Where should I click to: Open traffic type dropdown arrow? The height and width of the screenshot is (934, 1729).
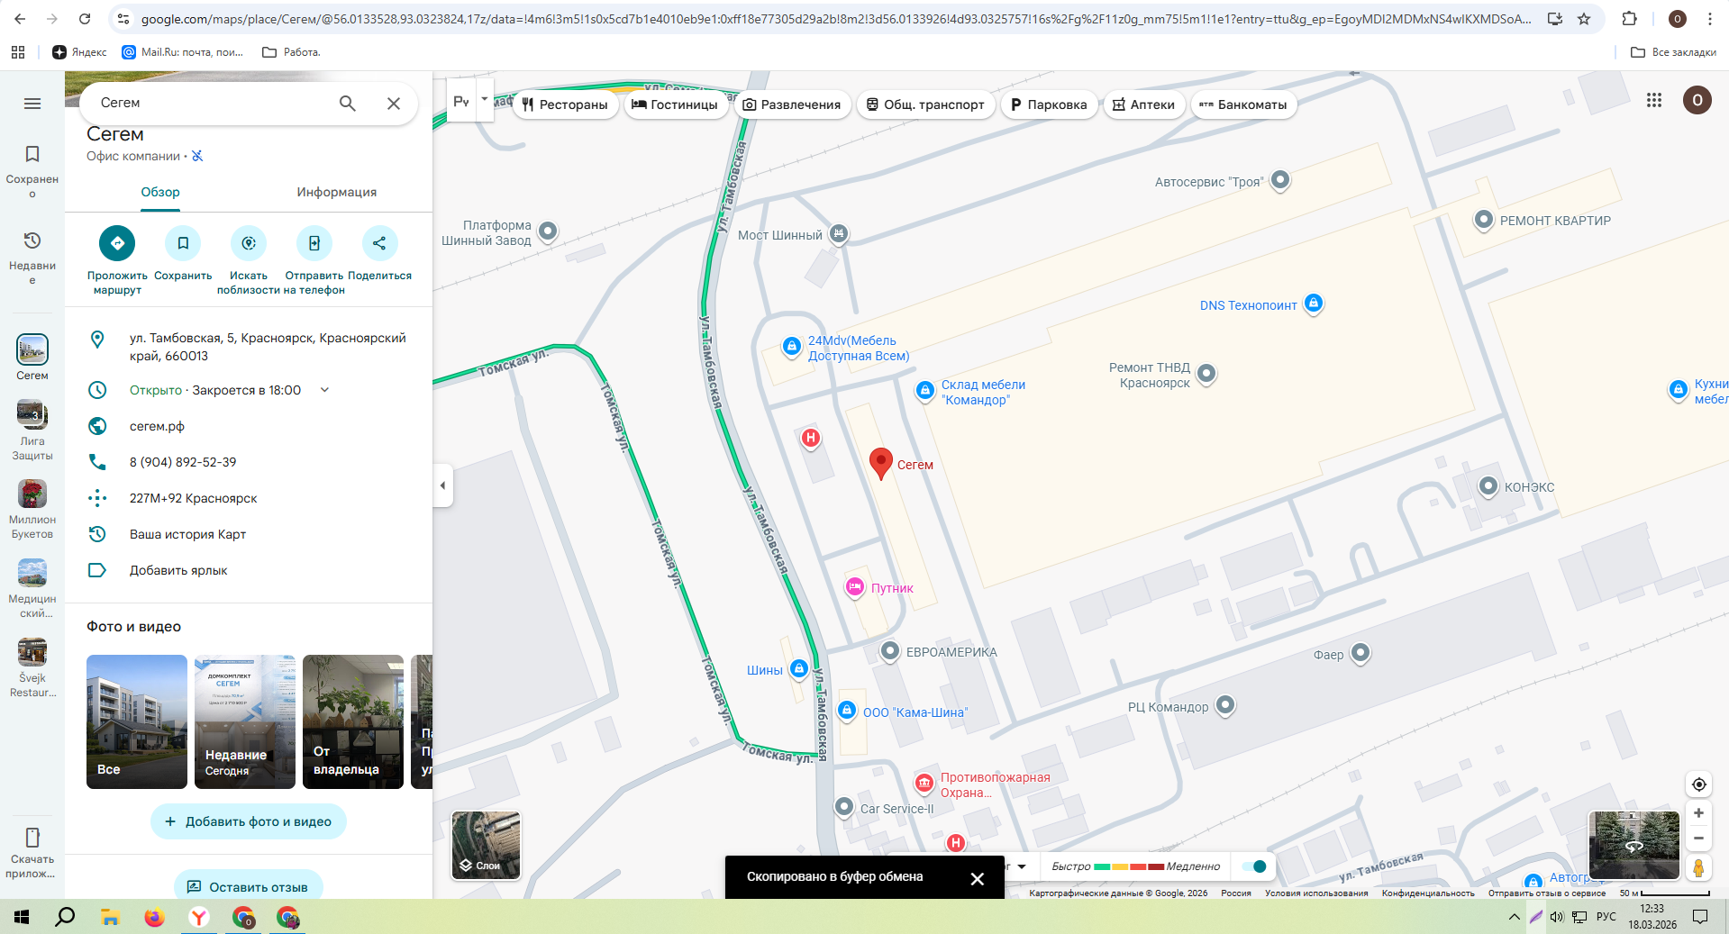[x=1022, y=866]
